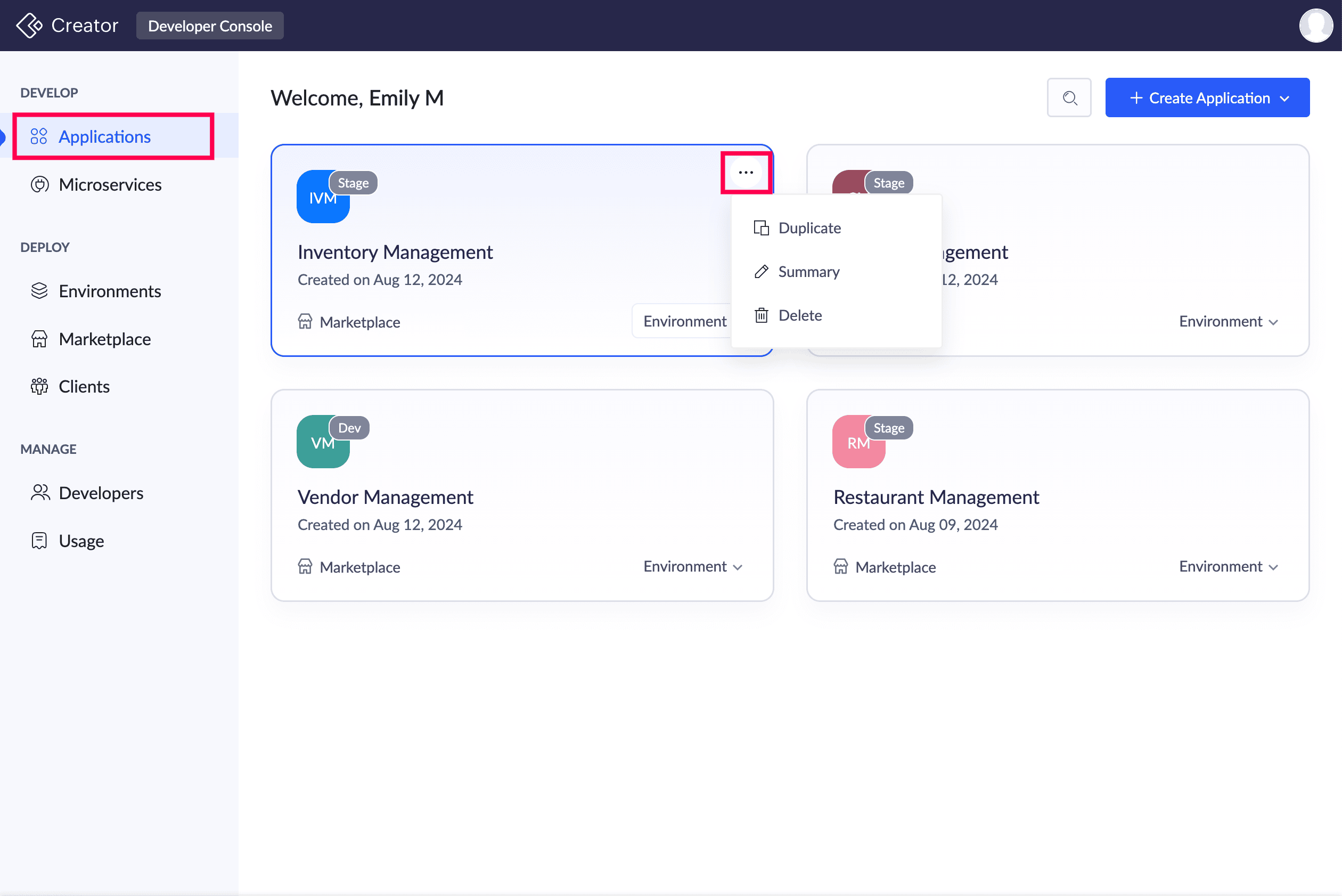Select Delete from the context menu
The image size is (1342, 896).
tap(799, 315)
